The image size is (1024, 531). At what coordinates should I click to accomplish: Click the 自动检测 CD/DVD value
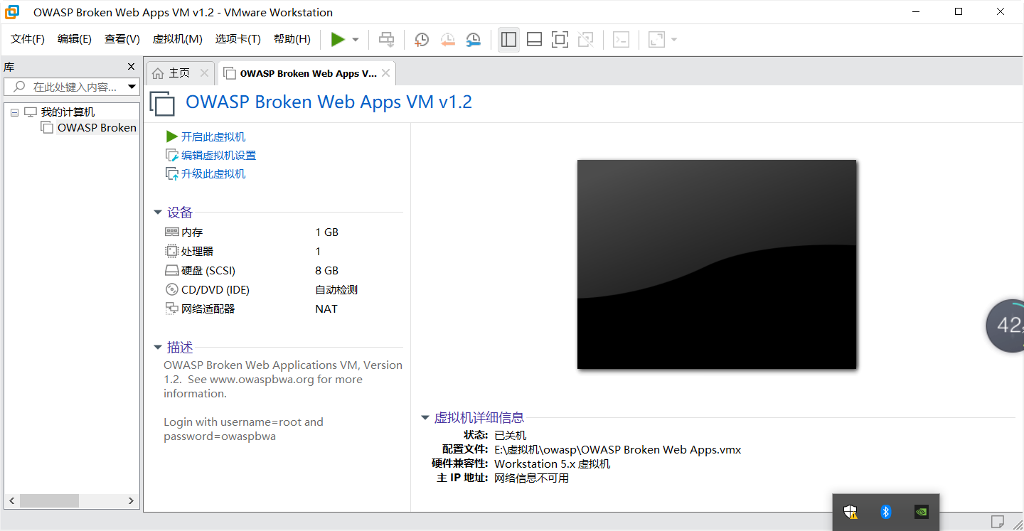(x=336, y=290)
